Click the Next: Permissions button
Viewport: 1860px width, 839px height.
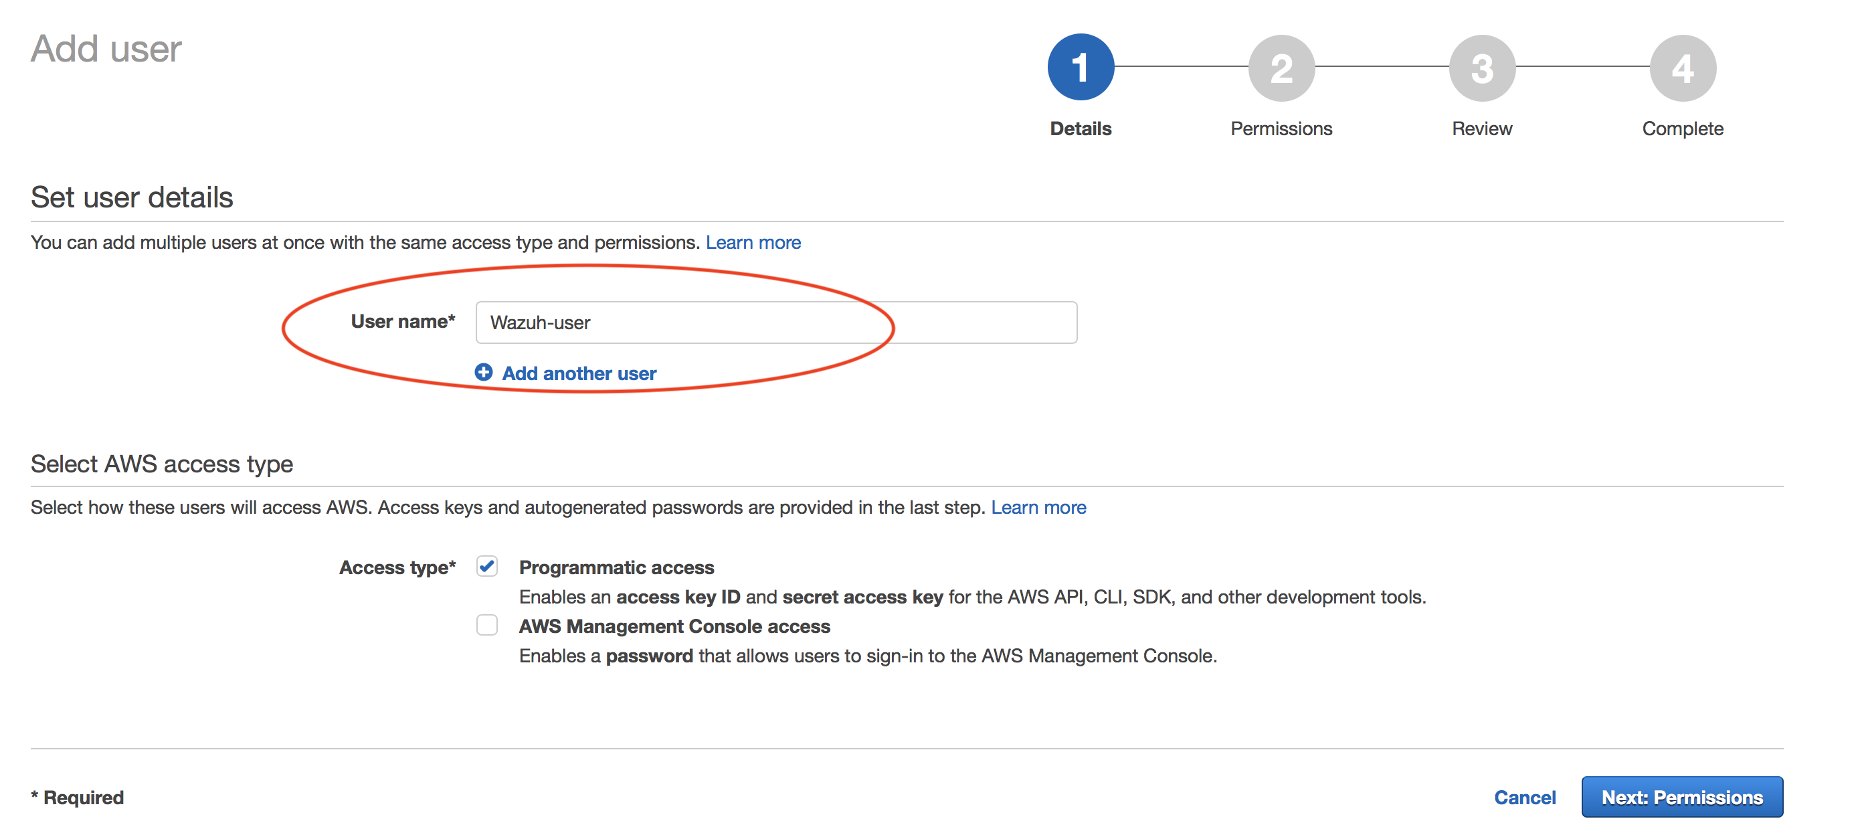tap(1681, 796)
